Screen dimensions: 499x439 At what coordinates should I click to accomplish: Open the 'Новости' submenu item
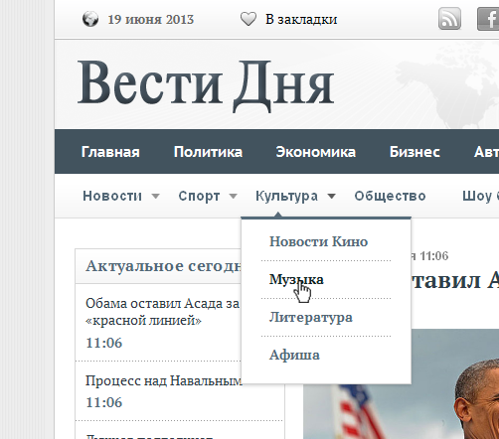pos(112,196)
